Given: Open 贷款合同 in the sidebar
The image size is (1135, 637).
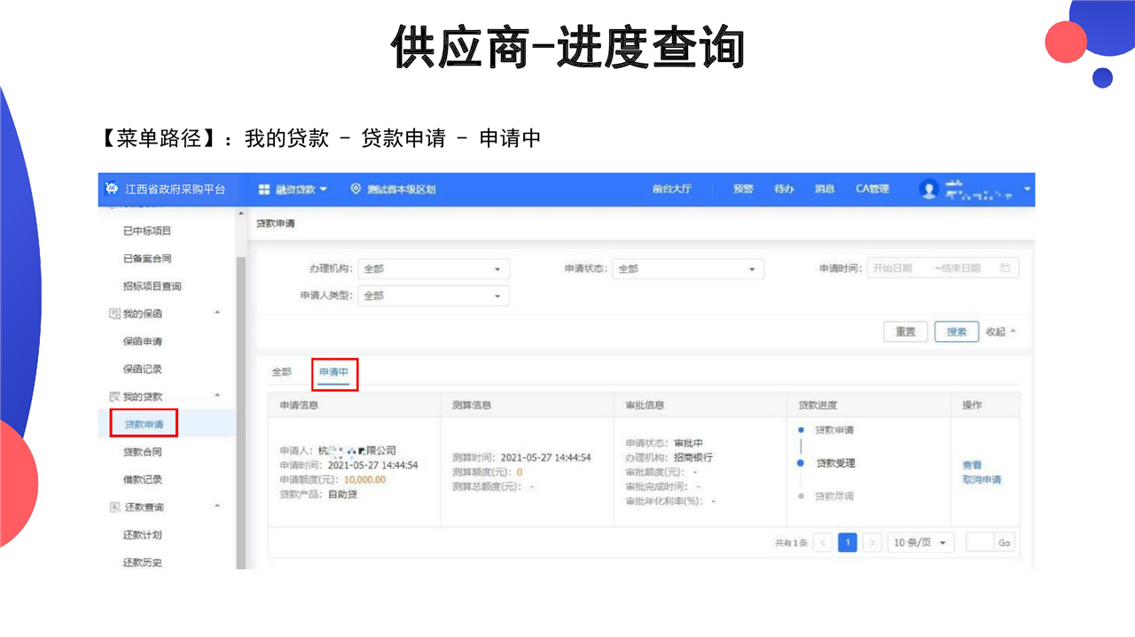Looking at the screenshot, I should 143,452.
